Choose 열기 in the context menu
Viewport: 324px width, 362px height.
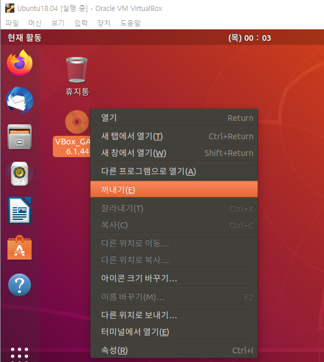(x=174, y=118)
